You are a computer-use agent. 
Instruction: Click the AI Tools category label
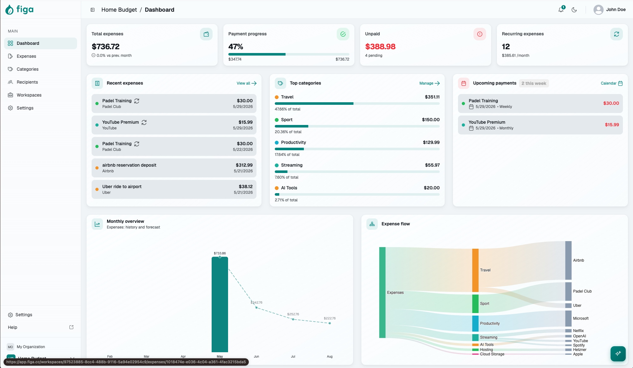pyautogui.click(x=289, y=188)
